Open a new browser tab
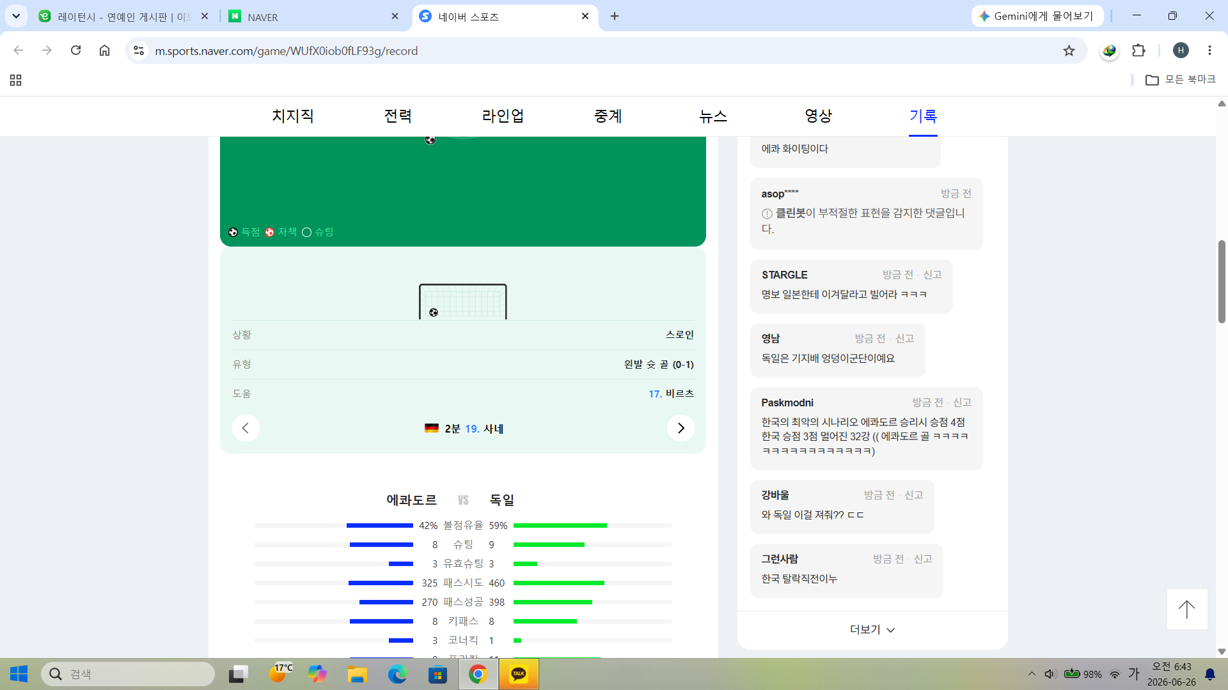Viewport: 1228px width, 690px height. [615, 16]
